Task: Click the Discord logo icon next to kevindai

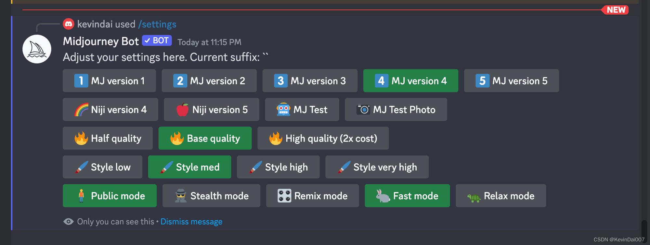Action: pyautogui.click(x=69, y=24)
